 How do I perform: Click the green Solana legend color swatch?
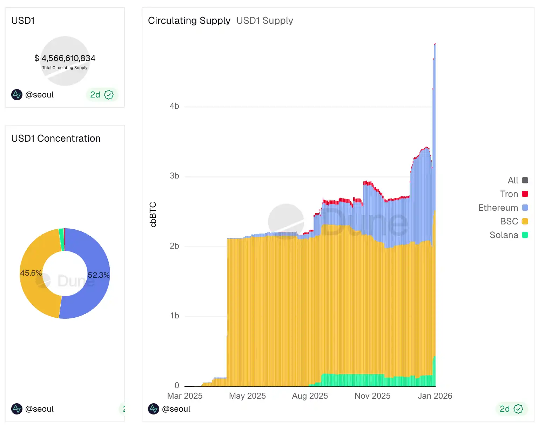point(525,235)
